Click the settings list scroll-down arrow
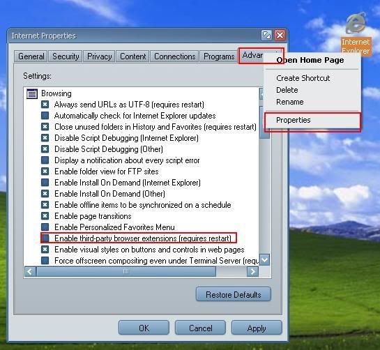Image resolution: width=380 pixels, height=350 pixels. pos(265,260)
